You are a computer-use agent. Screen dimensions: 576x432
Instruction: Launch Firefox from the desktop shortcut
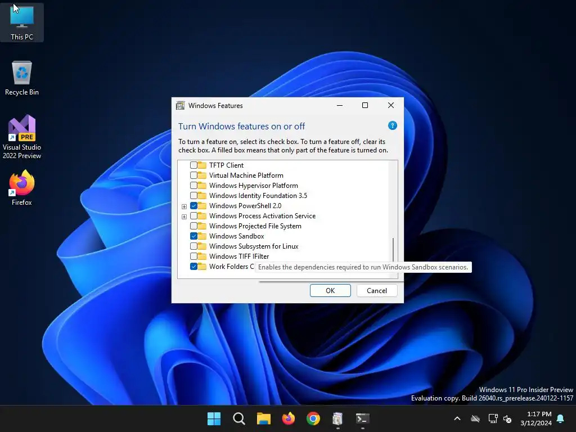22,188
